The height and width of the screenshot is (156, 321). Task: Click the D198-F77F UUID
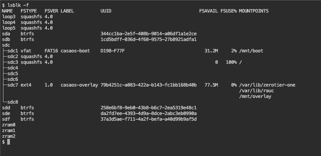pyautogui.click(x=112, y=50)
